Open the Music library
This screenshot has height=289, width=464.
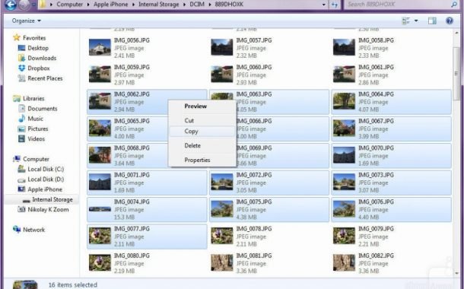tap(35, 119)
